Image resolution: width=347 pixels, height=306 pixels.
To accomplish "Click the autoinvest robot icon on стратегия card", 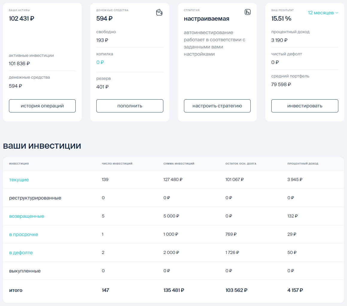I will [248, 12].
